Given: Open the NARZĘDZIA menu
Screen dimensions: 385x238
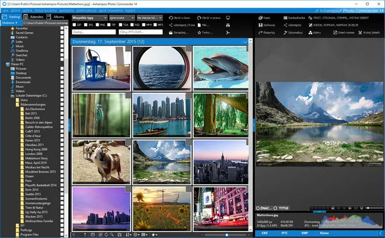Looking at the screenshot, I should tap(66, 10).
